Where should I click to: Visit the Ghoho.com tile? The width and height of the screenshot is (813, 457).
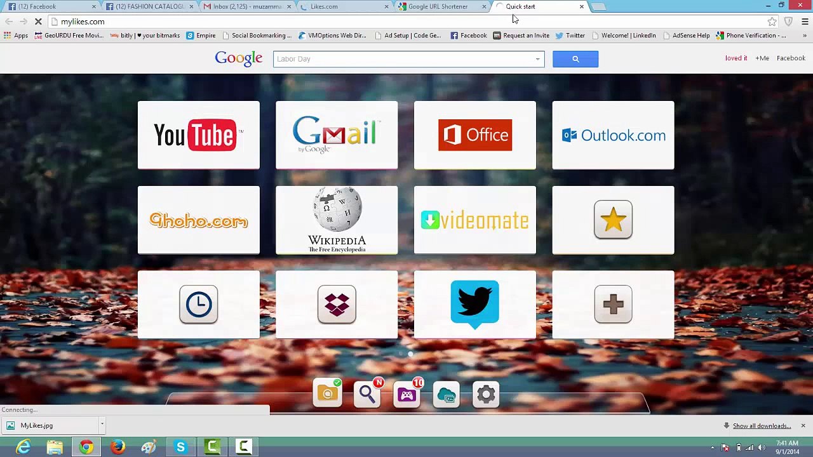point(198,220)
